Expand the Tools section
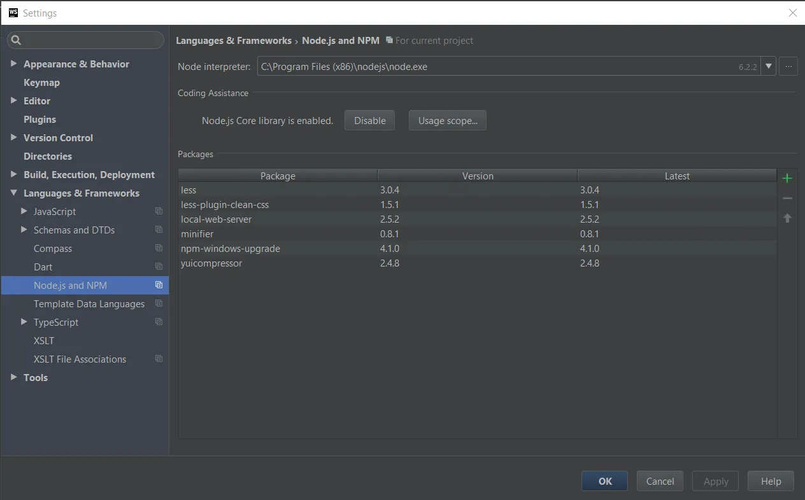Viewport: 805px width, 500px height. 14,377
